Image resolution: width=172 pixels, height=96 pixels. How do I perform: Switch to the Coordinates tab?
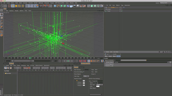point(77,63)
